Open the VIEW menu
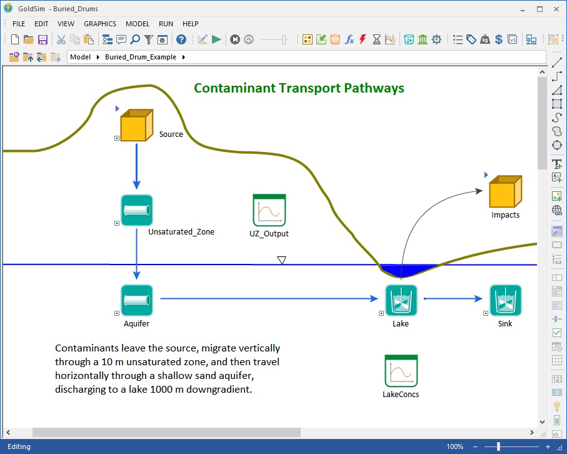 tap(66, 24)
